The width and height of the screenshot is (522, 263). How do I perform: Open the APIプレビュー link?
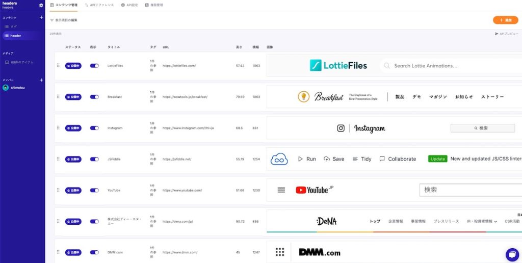tap(506, 34)
